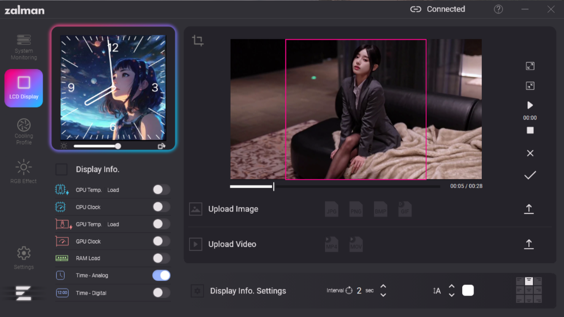Enable GPU Temp. Load toggle
The width and height of the screenshot is (564, 317).
coord(161,224)
